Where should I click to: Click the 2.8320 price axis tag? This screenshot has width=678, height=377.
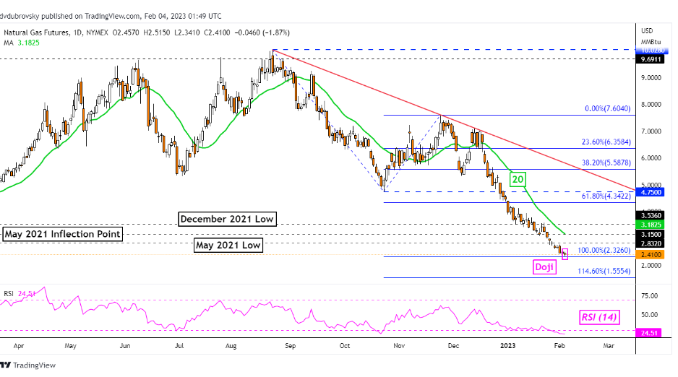(x=650, y=243)
